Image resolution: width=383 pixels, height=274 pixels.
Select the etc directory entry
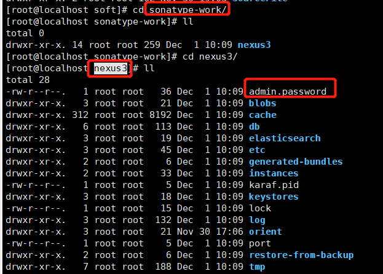coord(257,150)
